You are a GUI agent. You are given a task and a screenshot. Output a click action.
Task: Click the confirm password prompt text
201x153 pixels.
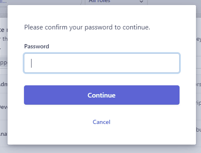pyautogui.click(x=87, y=27)
